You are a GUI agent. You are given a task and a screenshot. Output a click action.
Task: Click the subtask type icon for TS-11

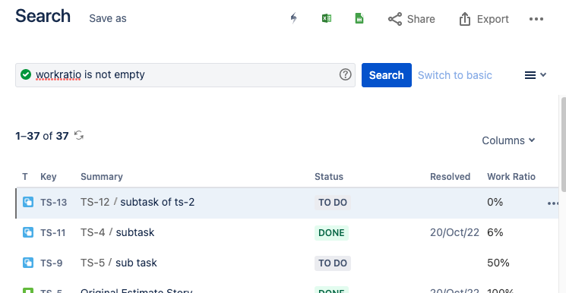coord(28,232)
